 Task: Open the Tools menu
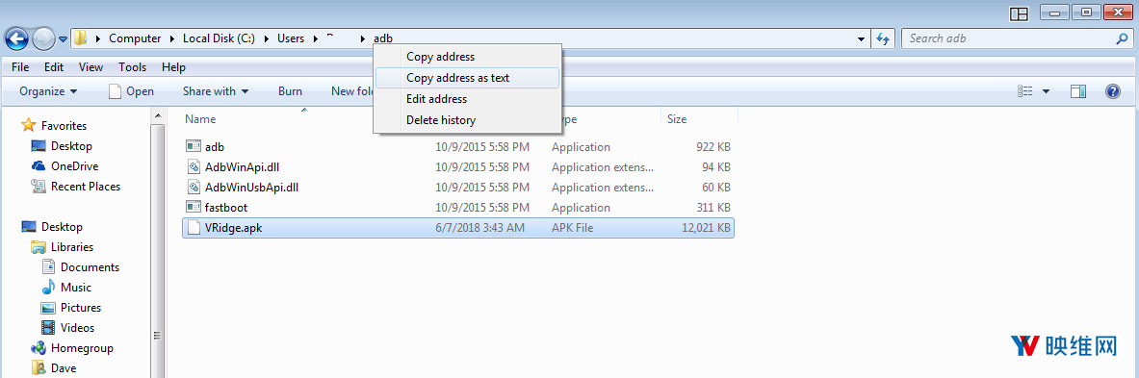132,66
